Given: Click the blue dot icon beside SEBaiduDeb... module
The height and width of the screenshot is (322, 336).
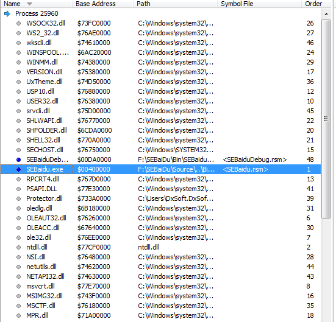Looking at the screenshot, I should pos(19,159).
